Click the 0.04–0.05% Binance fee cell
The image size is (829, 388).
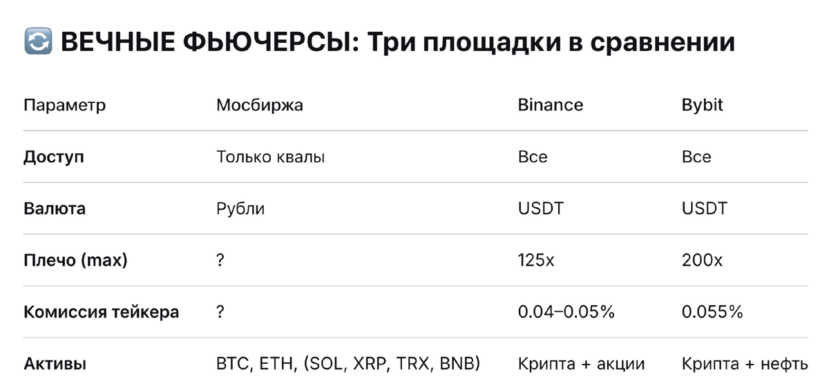[566, 312]
